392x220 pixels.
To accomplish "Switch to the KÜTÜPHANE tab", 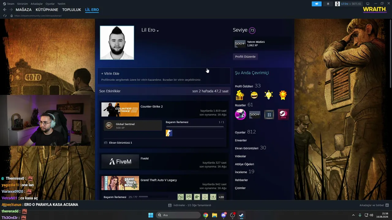I will coord(47,10).
